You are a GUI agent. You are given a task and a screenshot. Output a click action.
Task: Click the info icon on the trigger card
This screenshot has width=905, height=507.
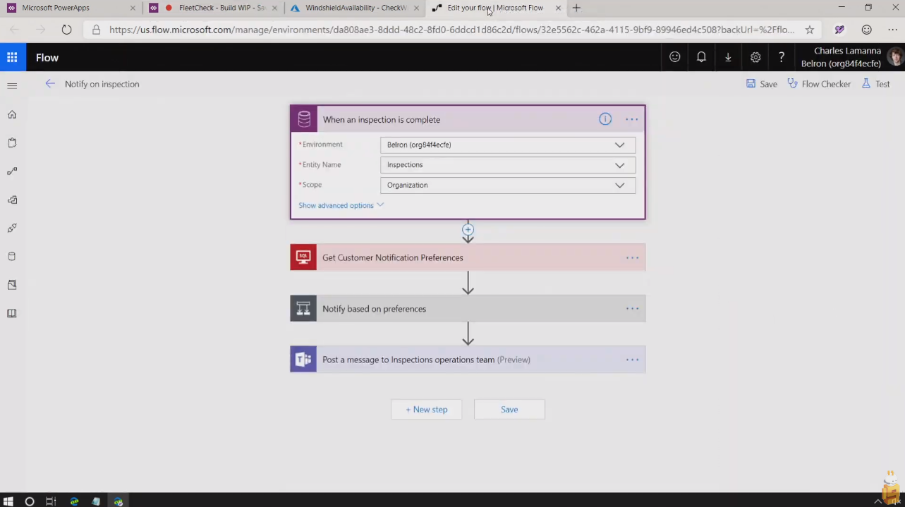coord(605,119)
